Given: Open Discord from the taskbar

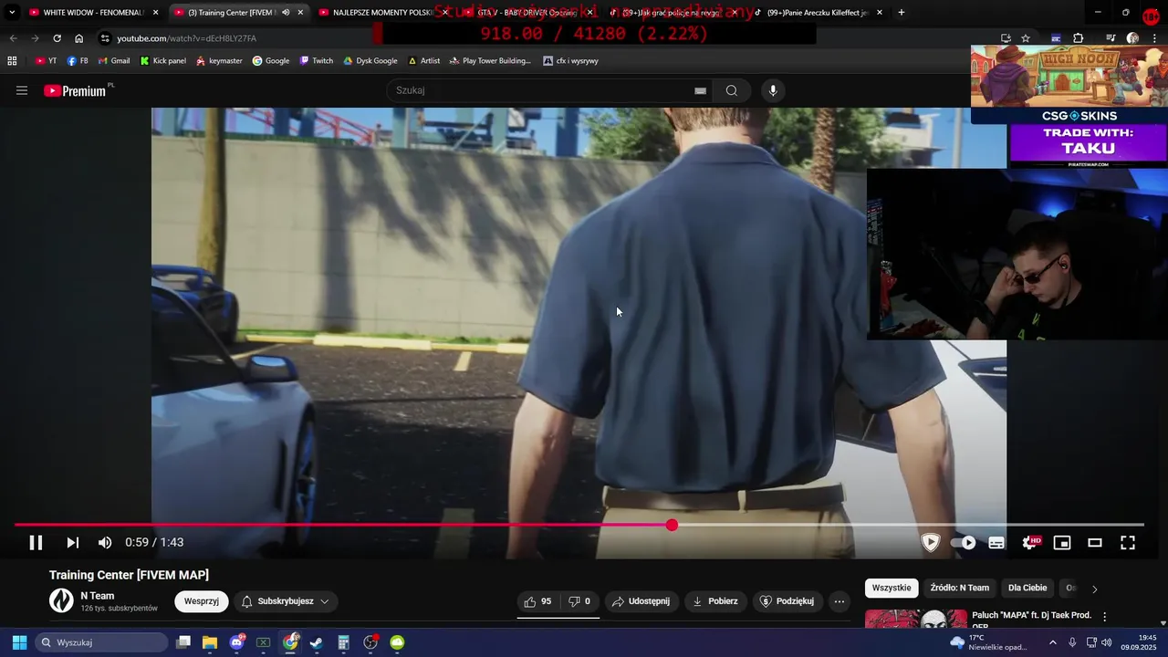Looking at the screenshot, I should pyautogui.click(x=237, y=642).
